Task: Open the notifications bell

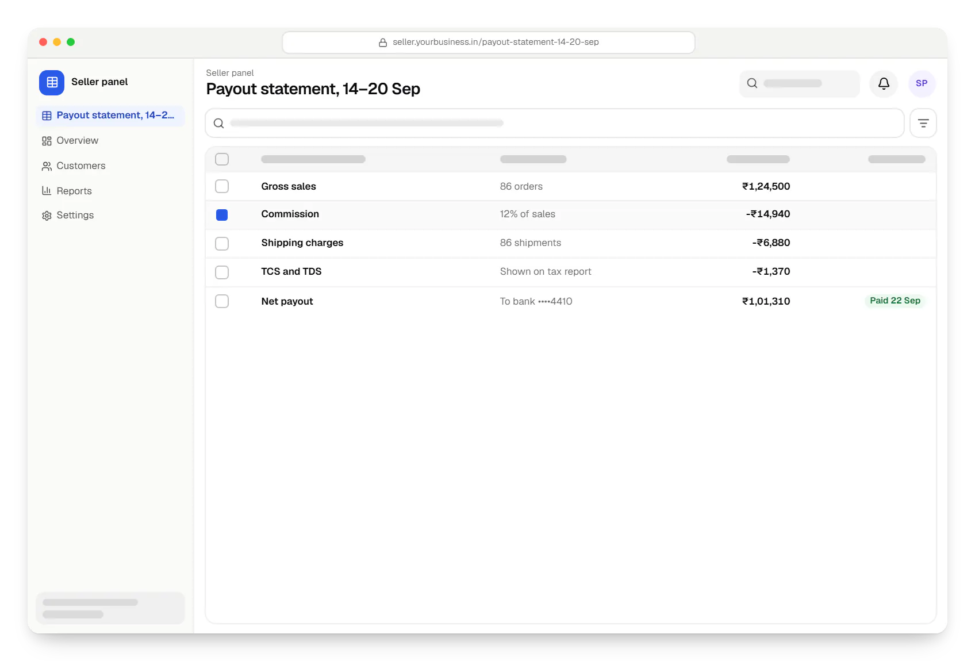Action: [884, 84]
